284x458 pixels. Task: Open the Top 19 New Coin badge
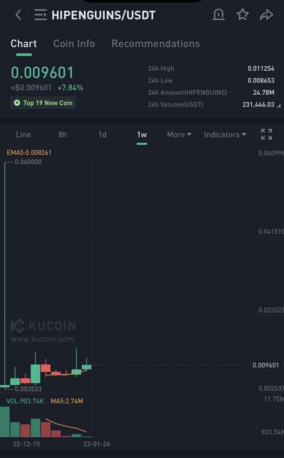click(43, 103)
